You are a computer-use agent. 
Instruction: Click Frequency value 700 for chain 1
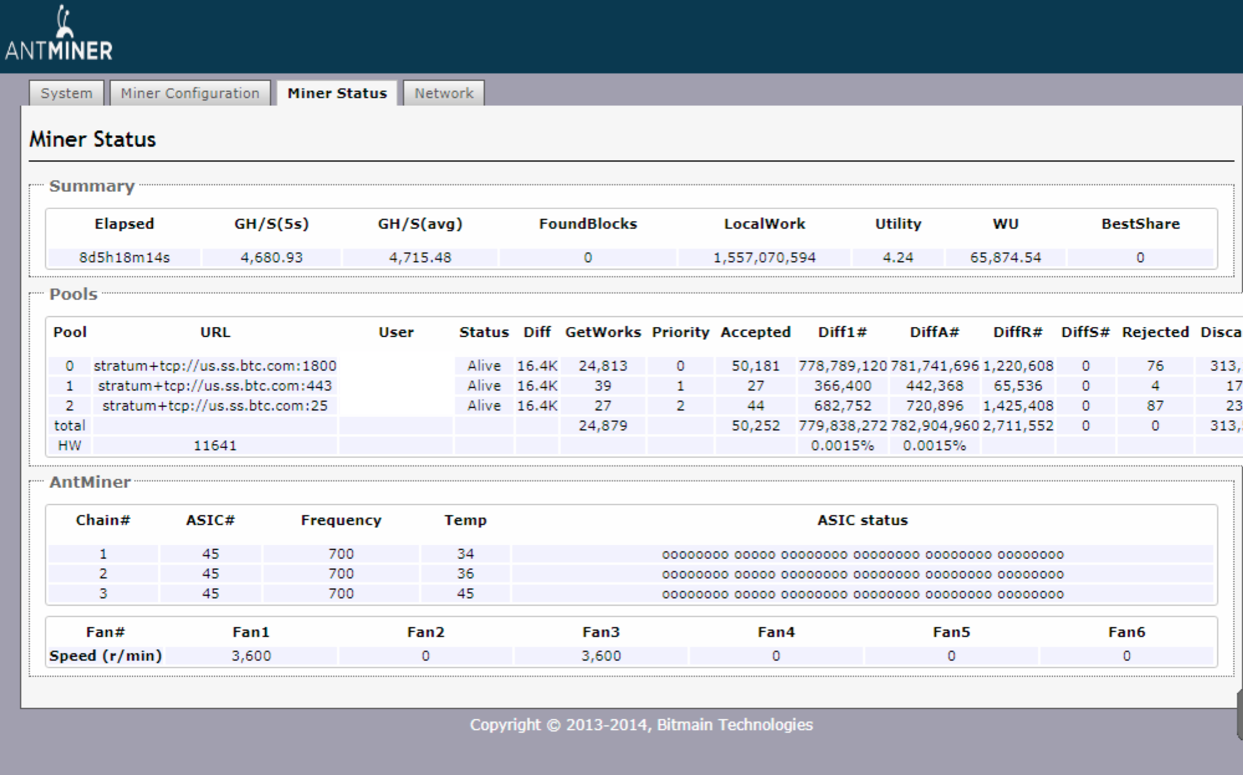[341, 554]
